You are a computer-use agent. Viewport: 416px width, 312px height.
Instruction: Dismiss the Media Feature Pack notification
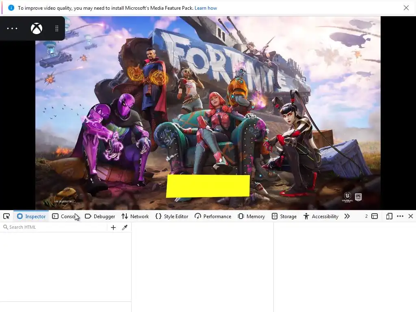tap(406, 8)
